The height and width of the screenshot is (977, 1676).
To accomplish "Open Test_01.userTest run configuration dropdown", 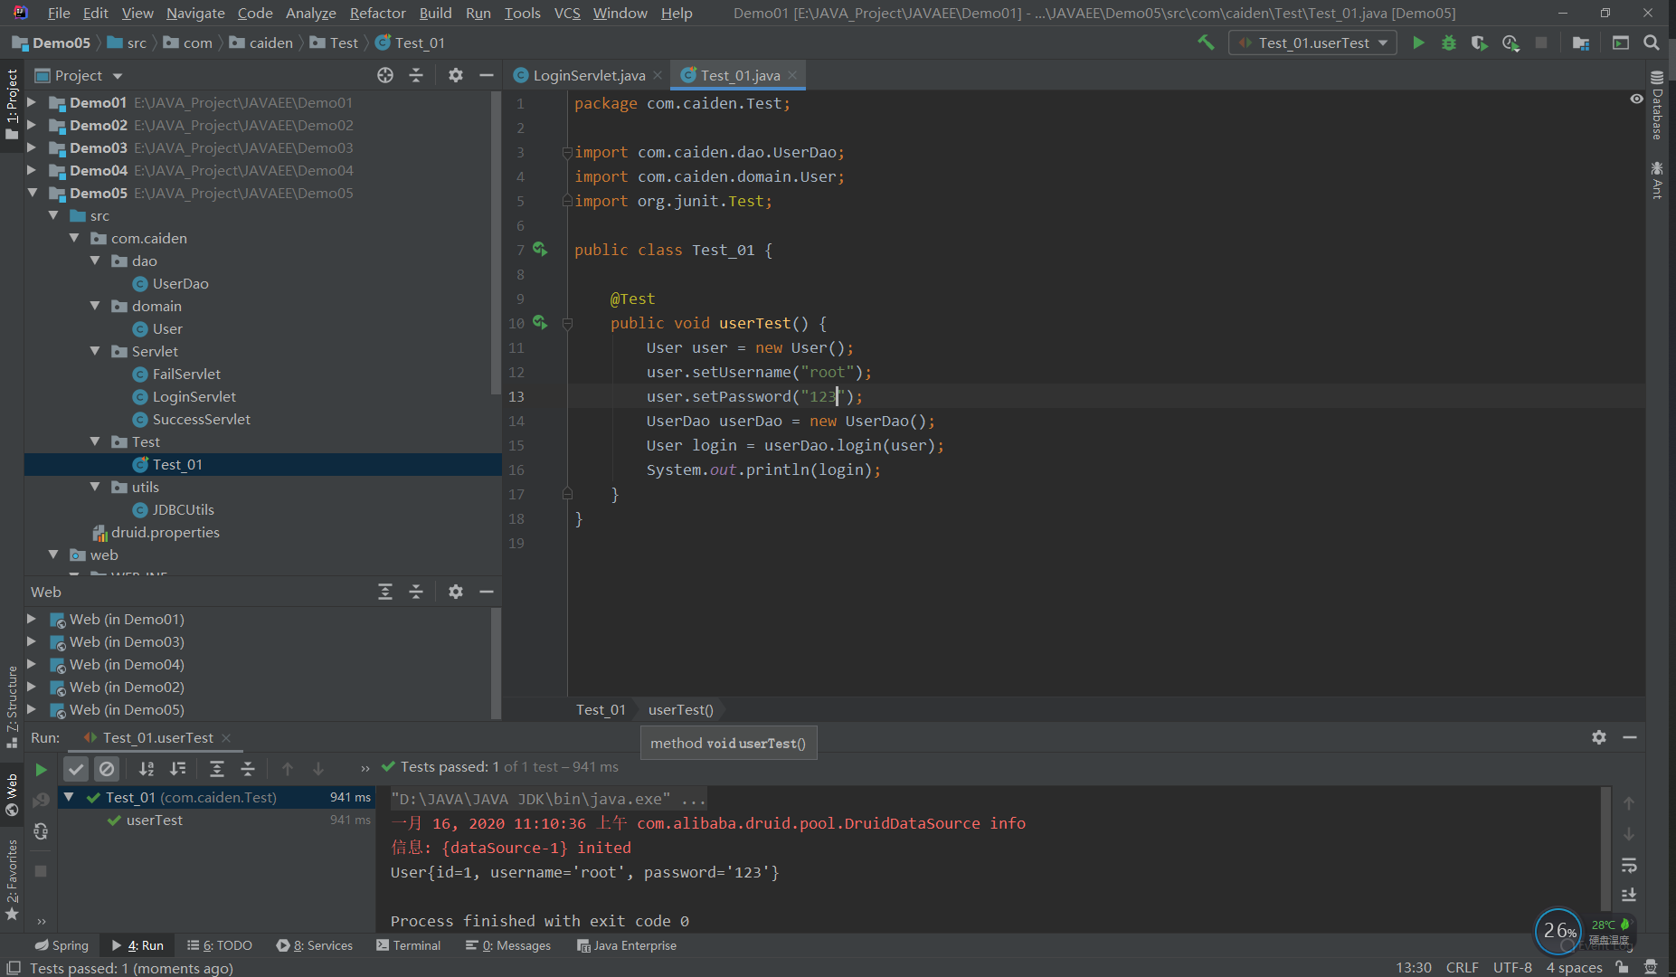I will point(1313,43).
